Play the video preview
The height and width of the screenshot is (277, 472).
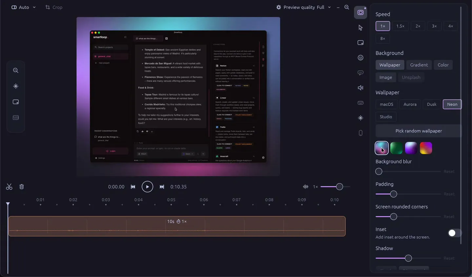point(147,187)
